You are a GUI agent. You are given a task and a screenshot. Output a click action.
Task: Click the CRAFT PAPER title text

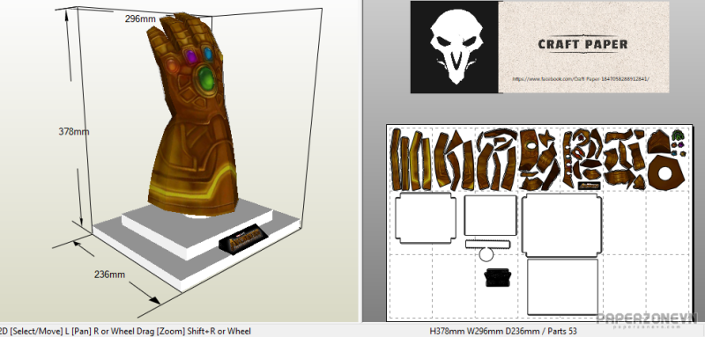(583, 44)
